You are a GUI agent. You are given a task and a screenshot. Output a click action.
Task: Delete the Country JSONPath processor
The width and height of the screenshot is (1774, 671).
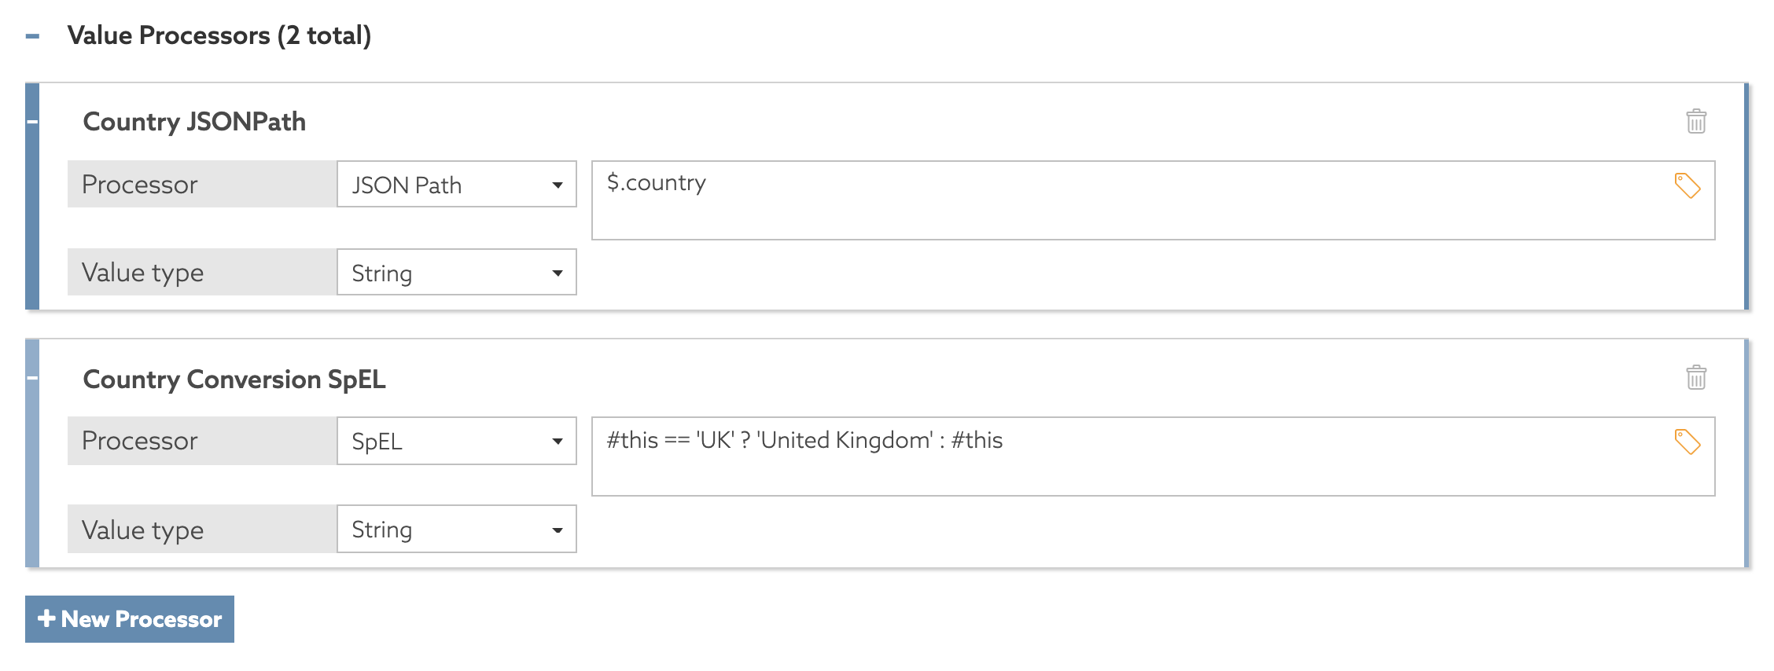click(x=1695, y=122)
